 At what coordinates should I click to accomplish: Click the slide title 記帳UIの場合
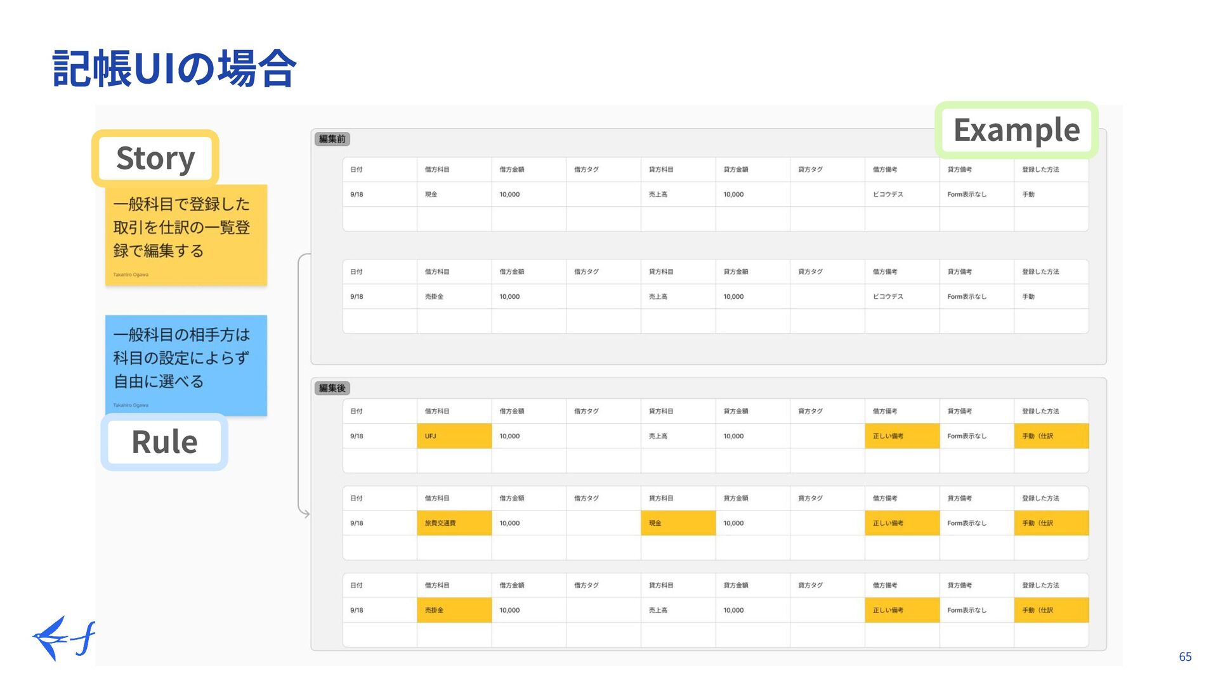point(174,68)
